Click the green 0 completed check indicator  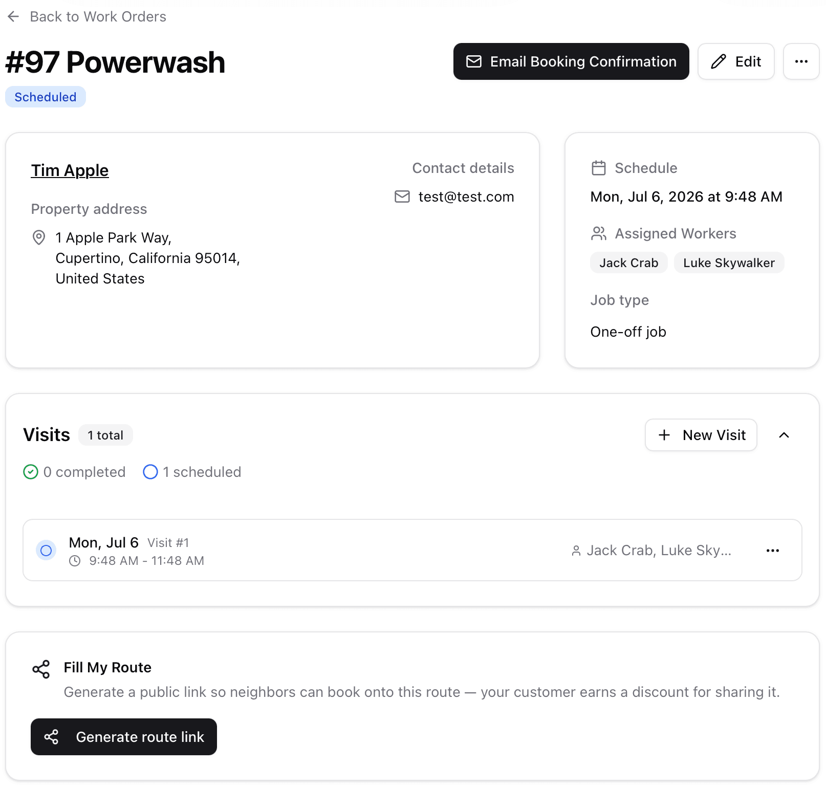pyautogui.click(x=31, y=472)
